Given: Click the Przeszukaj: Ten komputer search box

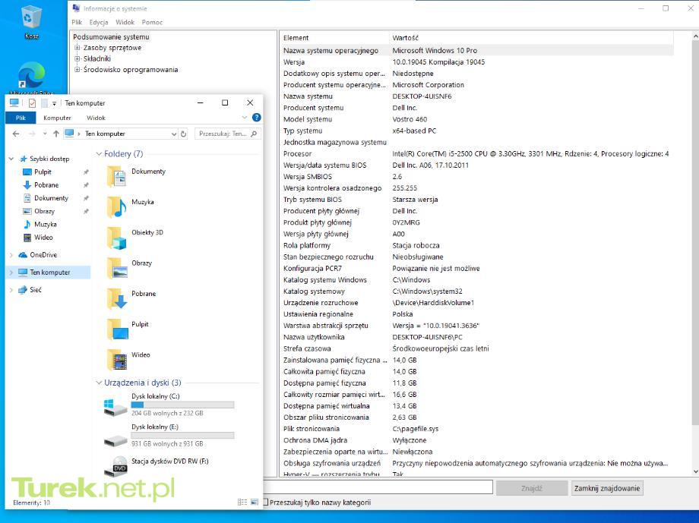Looking at the screenshot, I should click(x=227, y=134).
